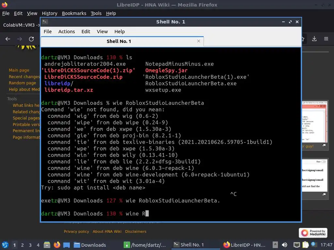This screenshot has height=250, width=334.
Task: Click the terminal icon in shell title bar
Action: (45, 21)
